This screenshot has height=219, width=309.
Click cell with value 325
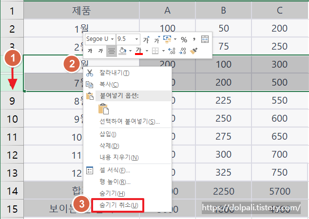[224, 173]
